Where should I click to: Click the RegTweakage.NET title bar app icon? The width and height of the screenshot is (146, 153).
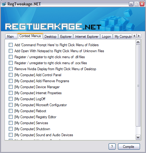pyautogui.click(x=4, y=4)
